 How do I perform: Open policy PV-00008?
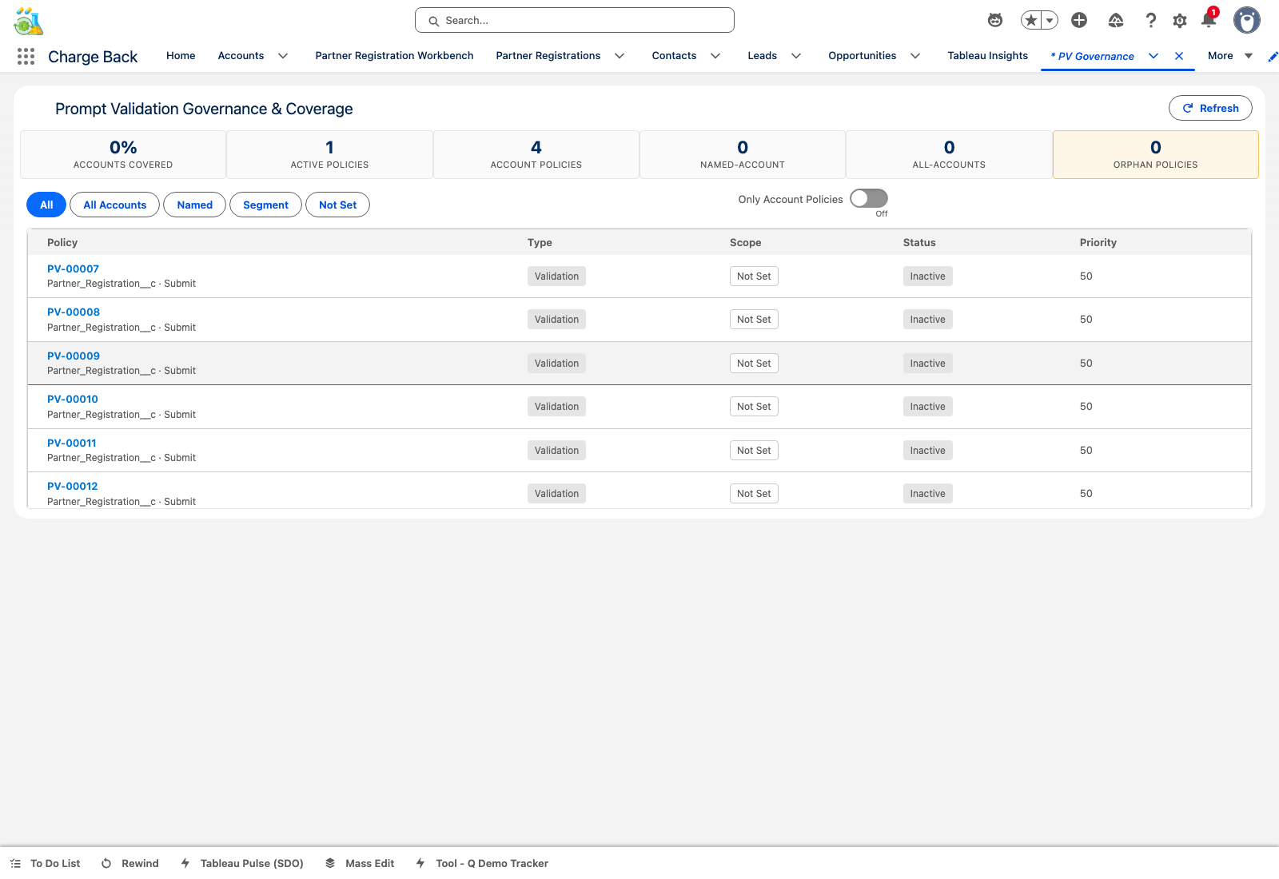click(74, 312)
